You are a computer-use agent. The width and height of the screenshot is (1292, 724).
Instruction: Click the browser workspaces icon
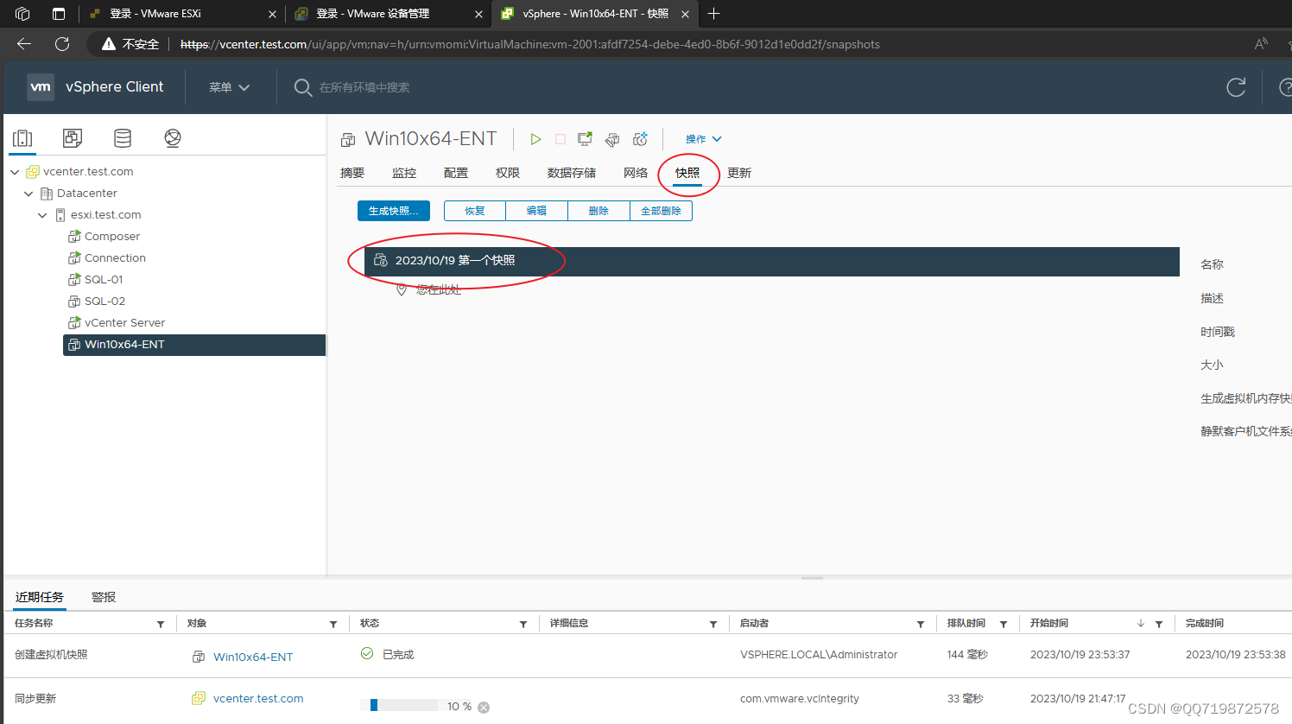22,14
